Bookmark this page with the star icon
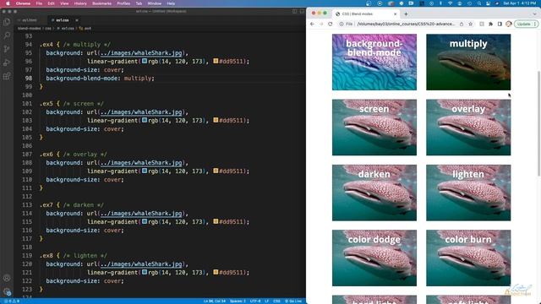The image size is (541, 304). pos(470,24)
